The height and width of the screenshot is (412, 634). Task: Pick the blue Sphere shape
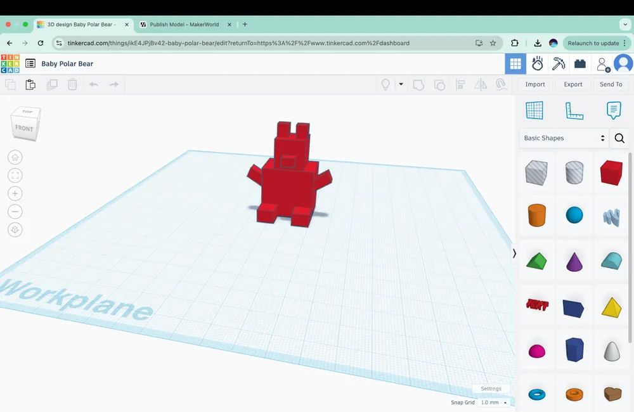574,215
